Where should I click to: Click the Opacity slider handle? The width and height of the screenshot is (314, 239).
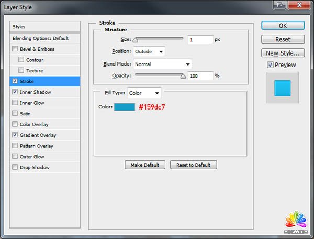click(183, 76)
